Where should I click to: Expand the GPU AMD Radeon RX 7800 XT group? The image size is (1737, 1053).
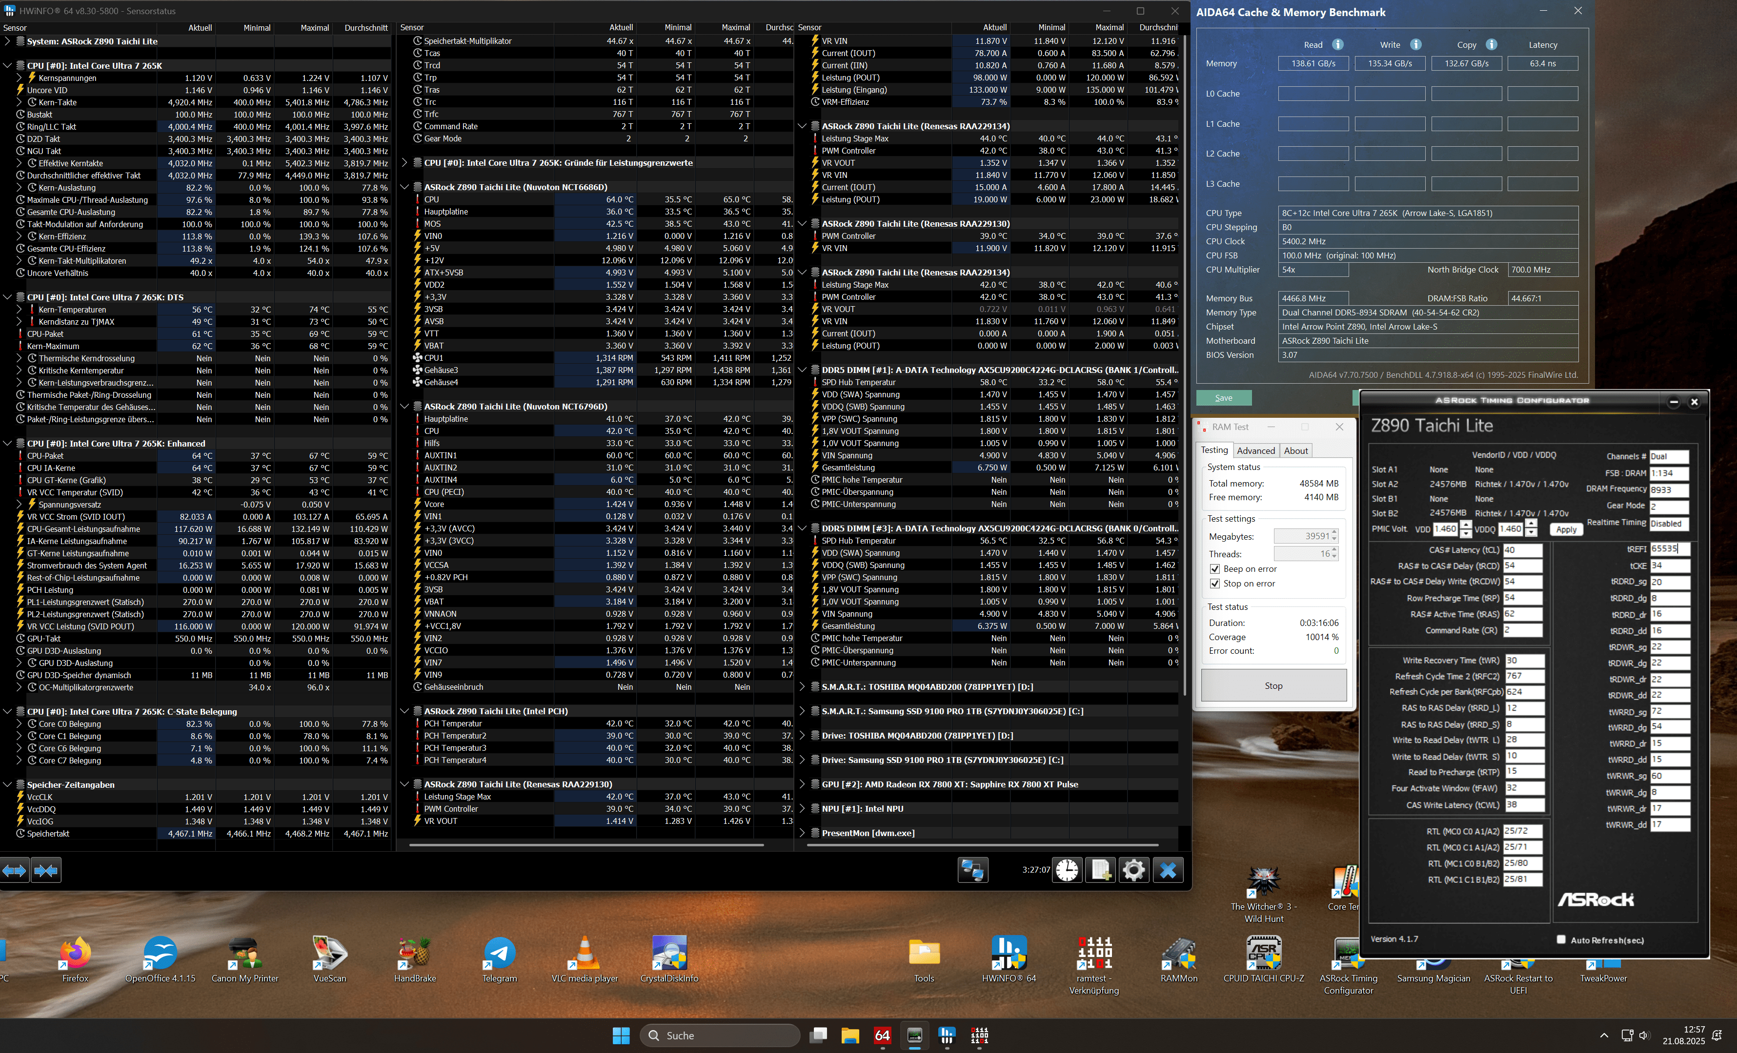tap(802, 784)
